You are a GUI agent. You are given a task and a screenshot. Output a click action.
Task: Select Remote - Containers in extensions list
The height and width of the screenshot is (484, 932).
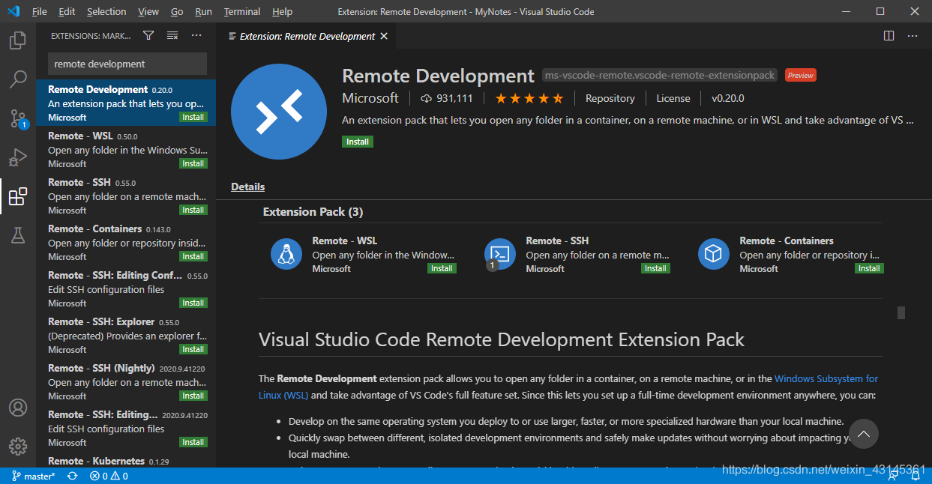[126, 242]
